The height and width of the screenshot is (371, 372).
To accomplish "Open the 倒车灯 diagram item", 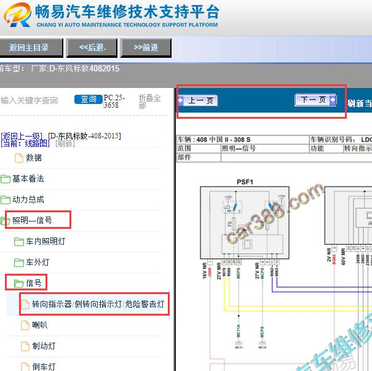I will pos(44,367).
